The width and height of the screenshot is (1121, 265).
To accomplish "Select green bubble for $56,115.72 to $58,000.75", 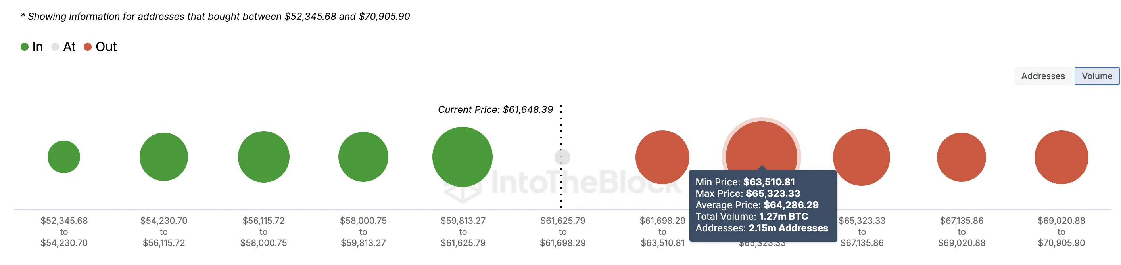I will coord(263,157).
